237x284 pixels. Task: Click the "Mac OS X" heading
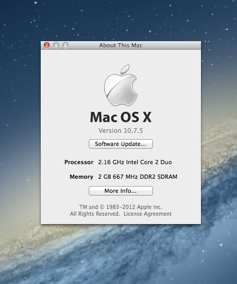(x=121, y=117)
